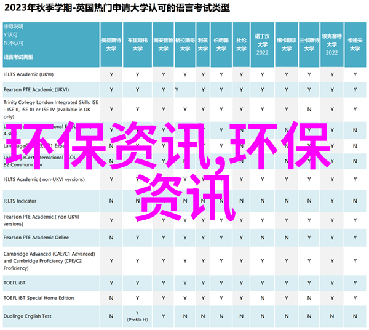The height and width of the screenshot is (330, 369).
Task: Click 卡迪夫大学 N cell in Duolingo English Test row
Action: pos(355,316)
